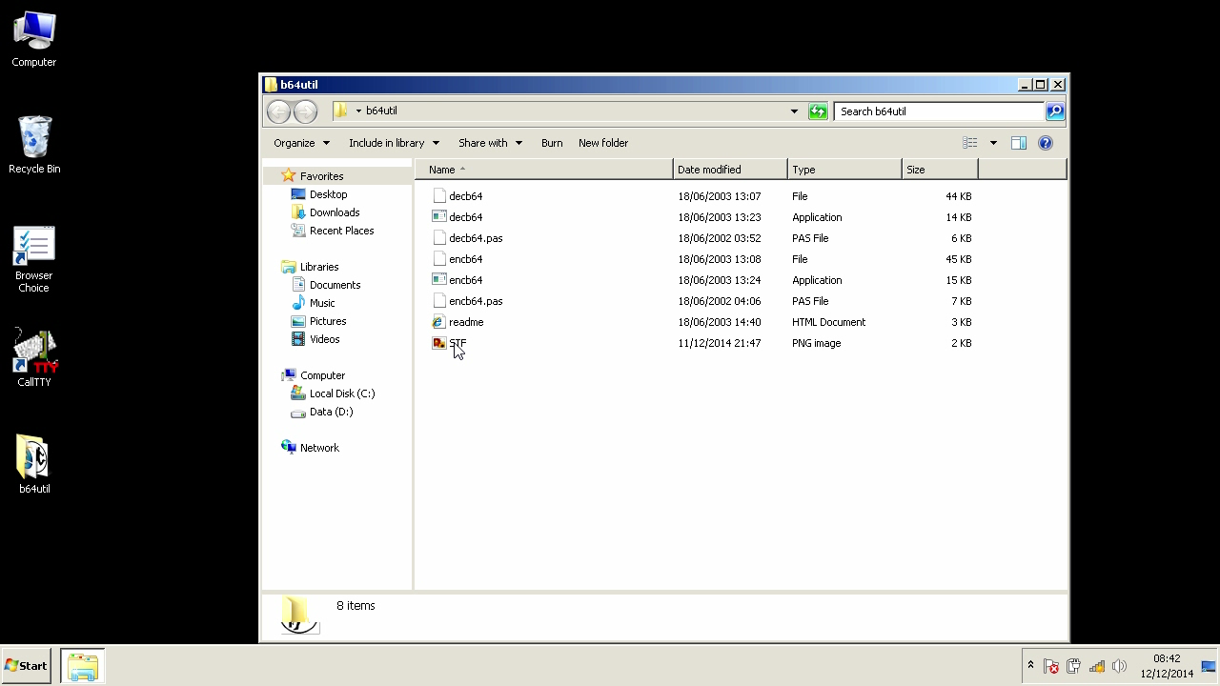Viewport: 1220px width, 686px height.
Task: Click the b64util address bar path
Action: pos(381,111)
